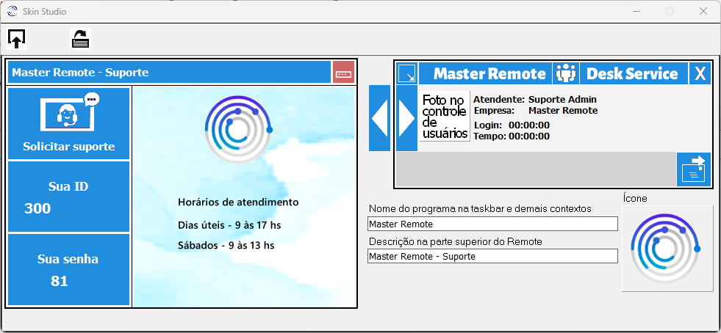
Task: Click the Solicitar suporte button label
Action: [69, 147]
